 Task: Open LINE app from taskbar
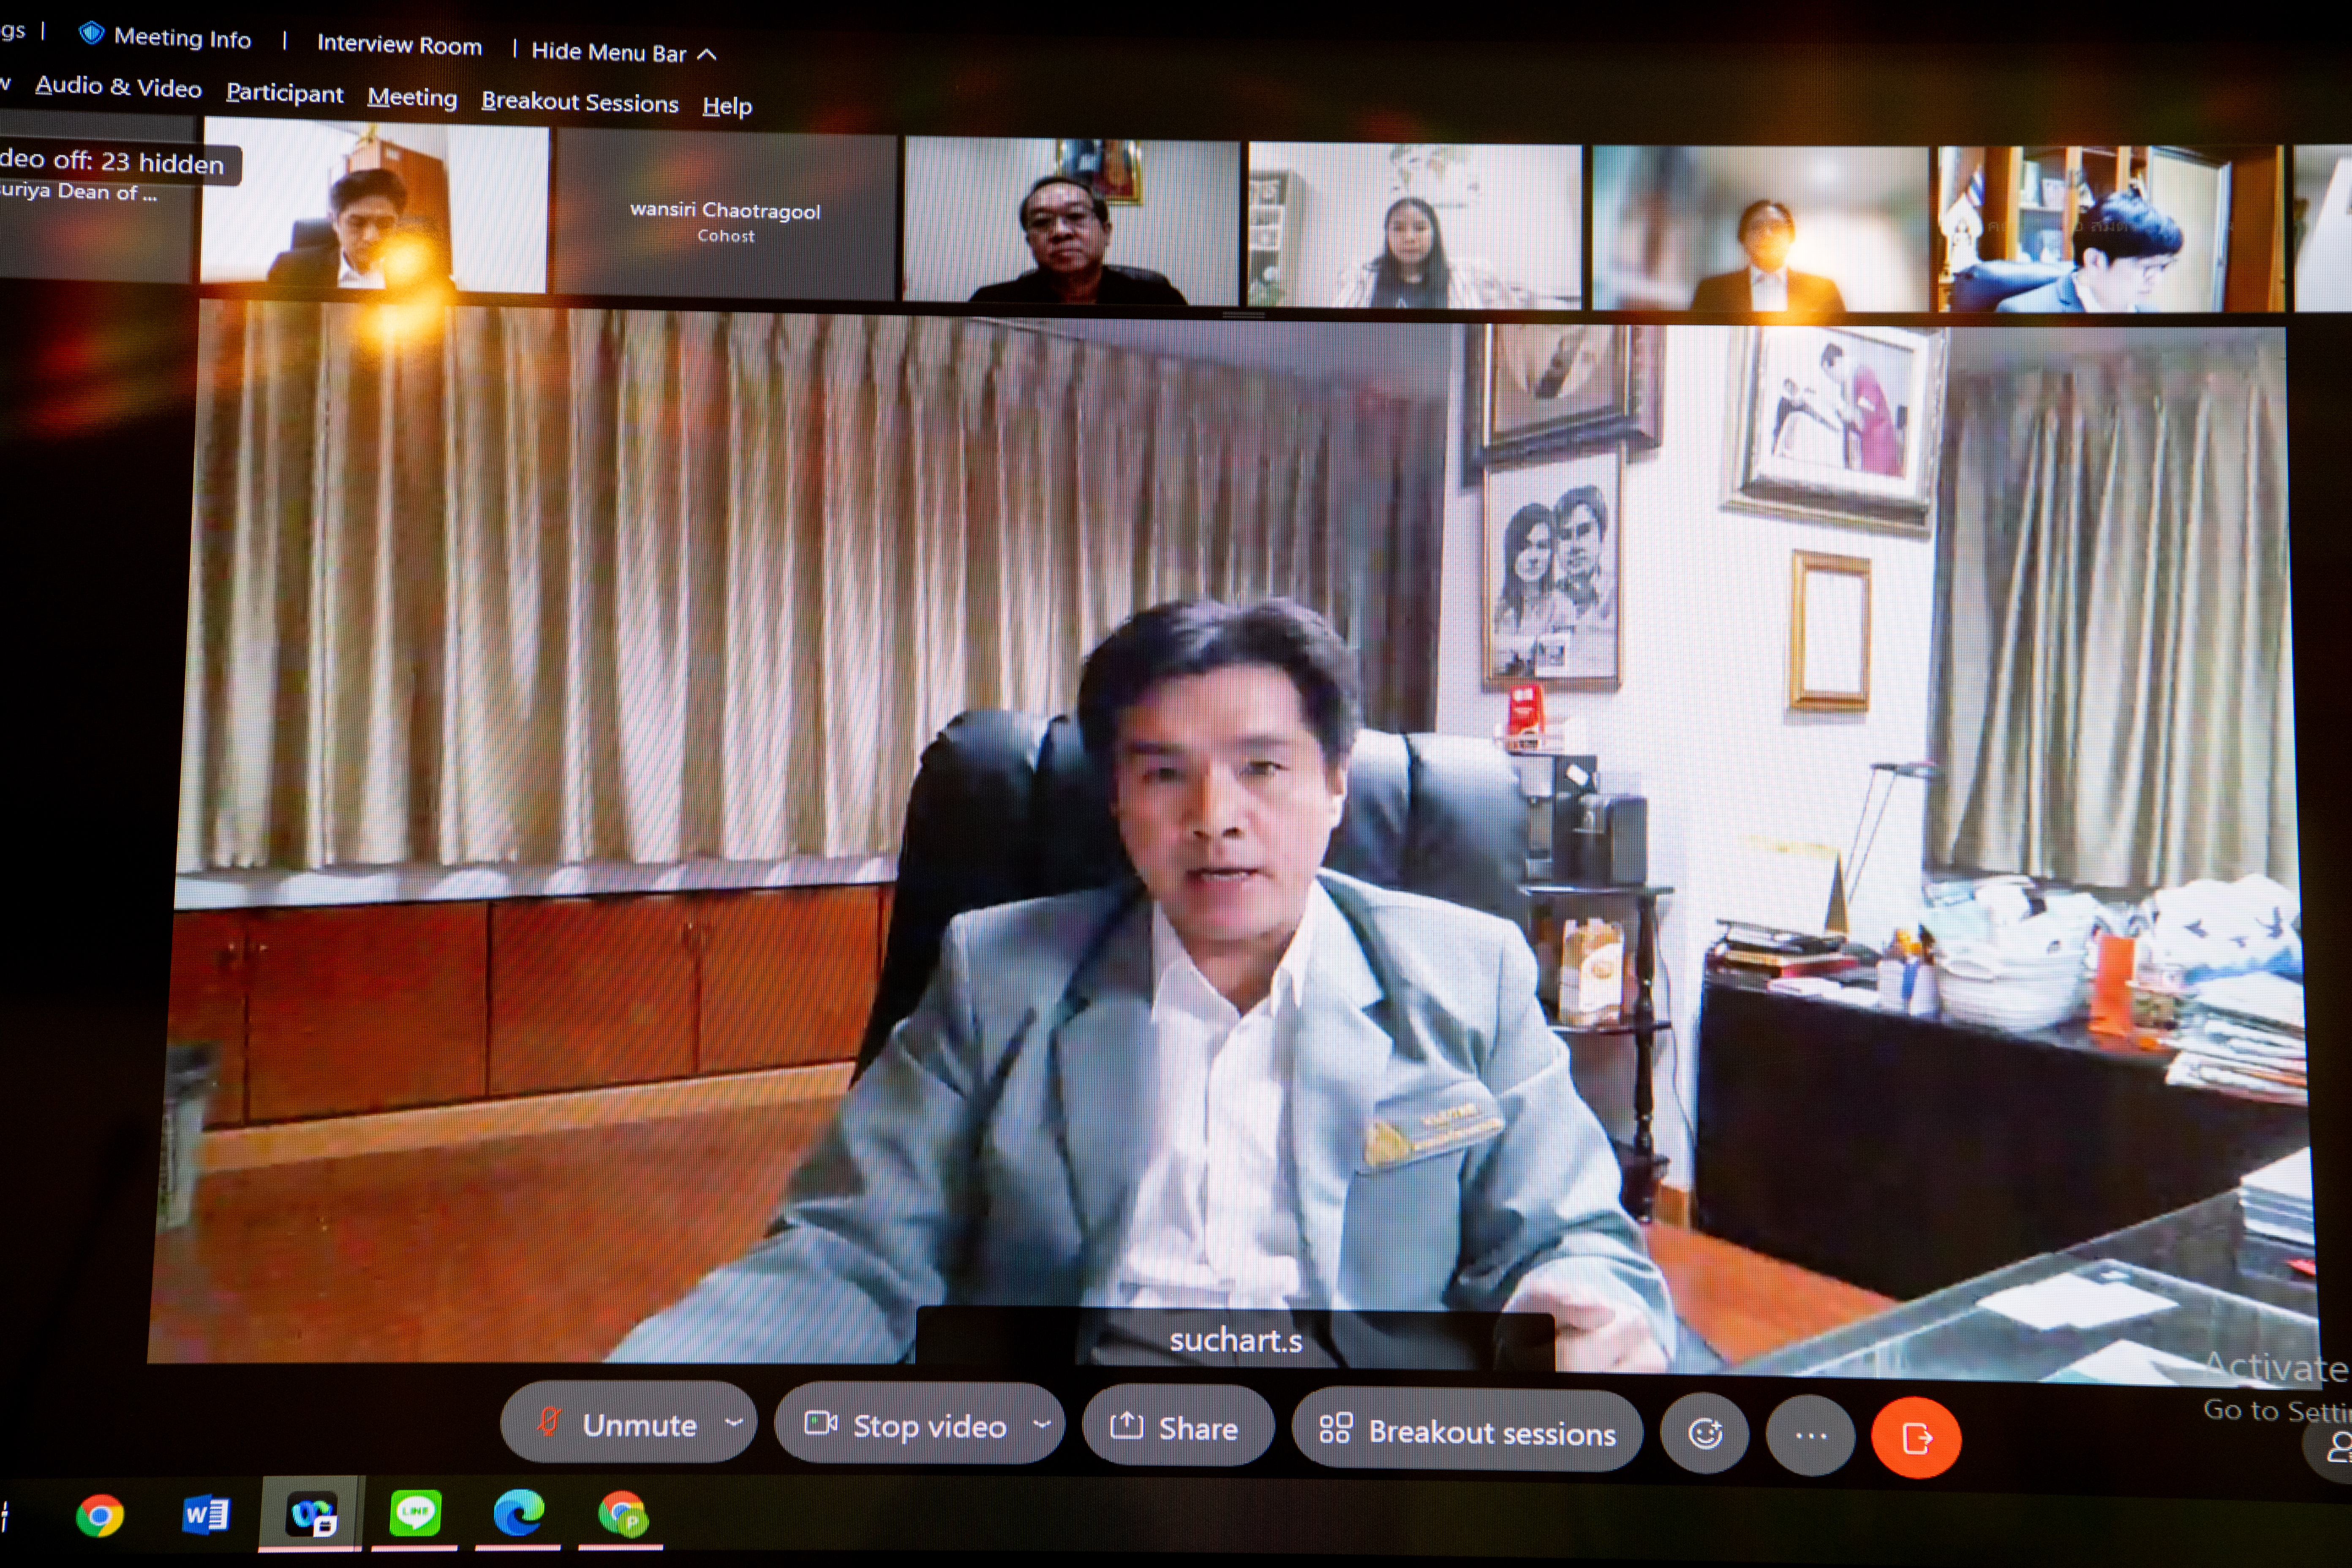coord(415,1514)
